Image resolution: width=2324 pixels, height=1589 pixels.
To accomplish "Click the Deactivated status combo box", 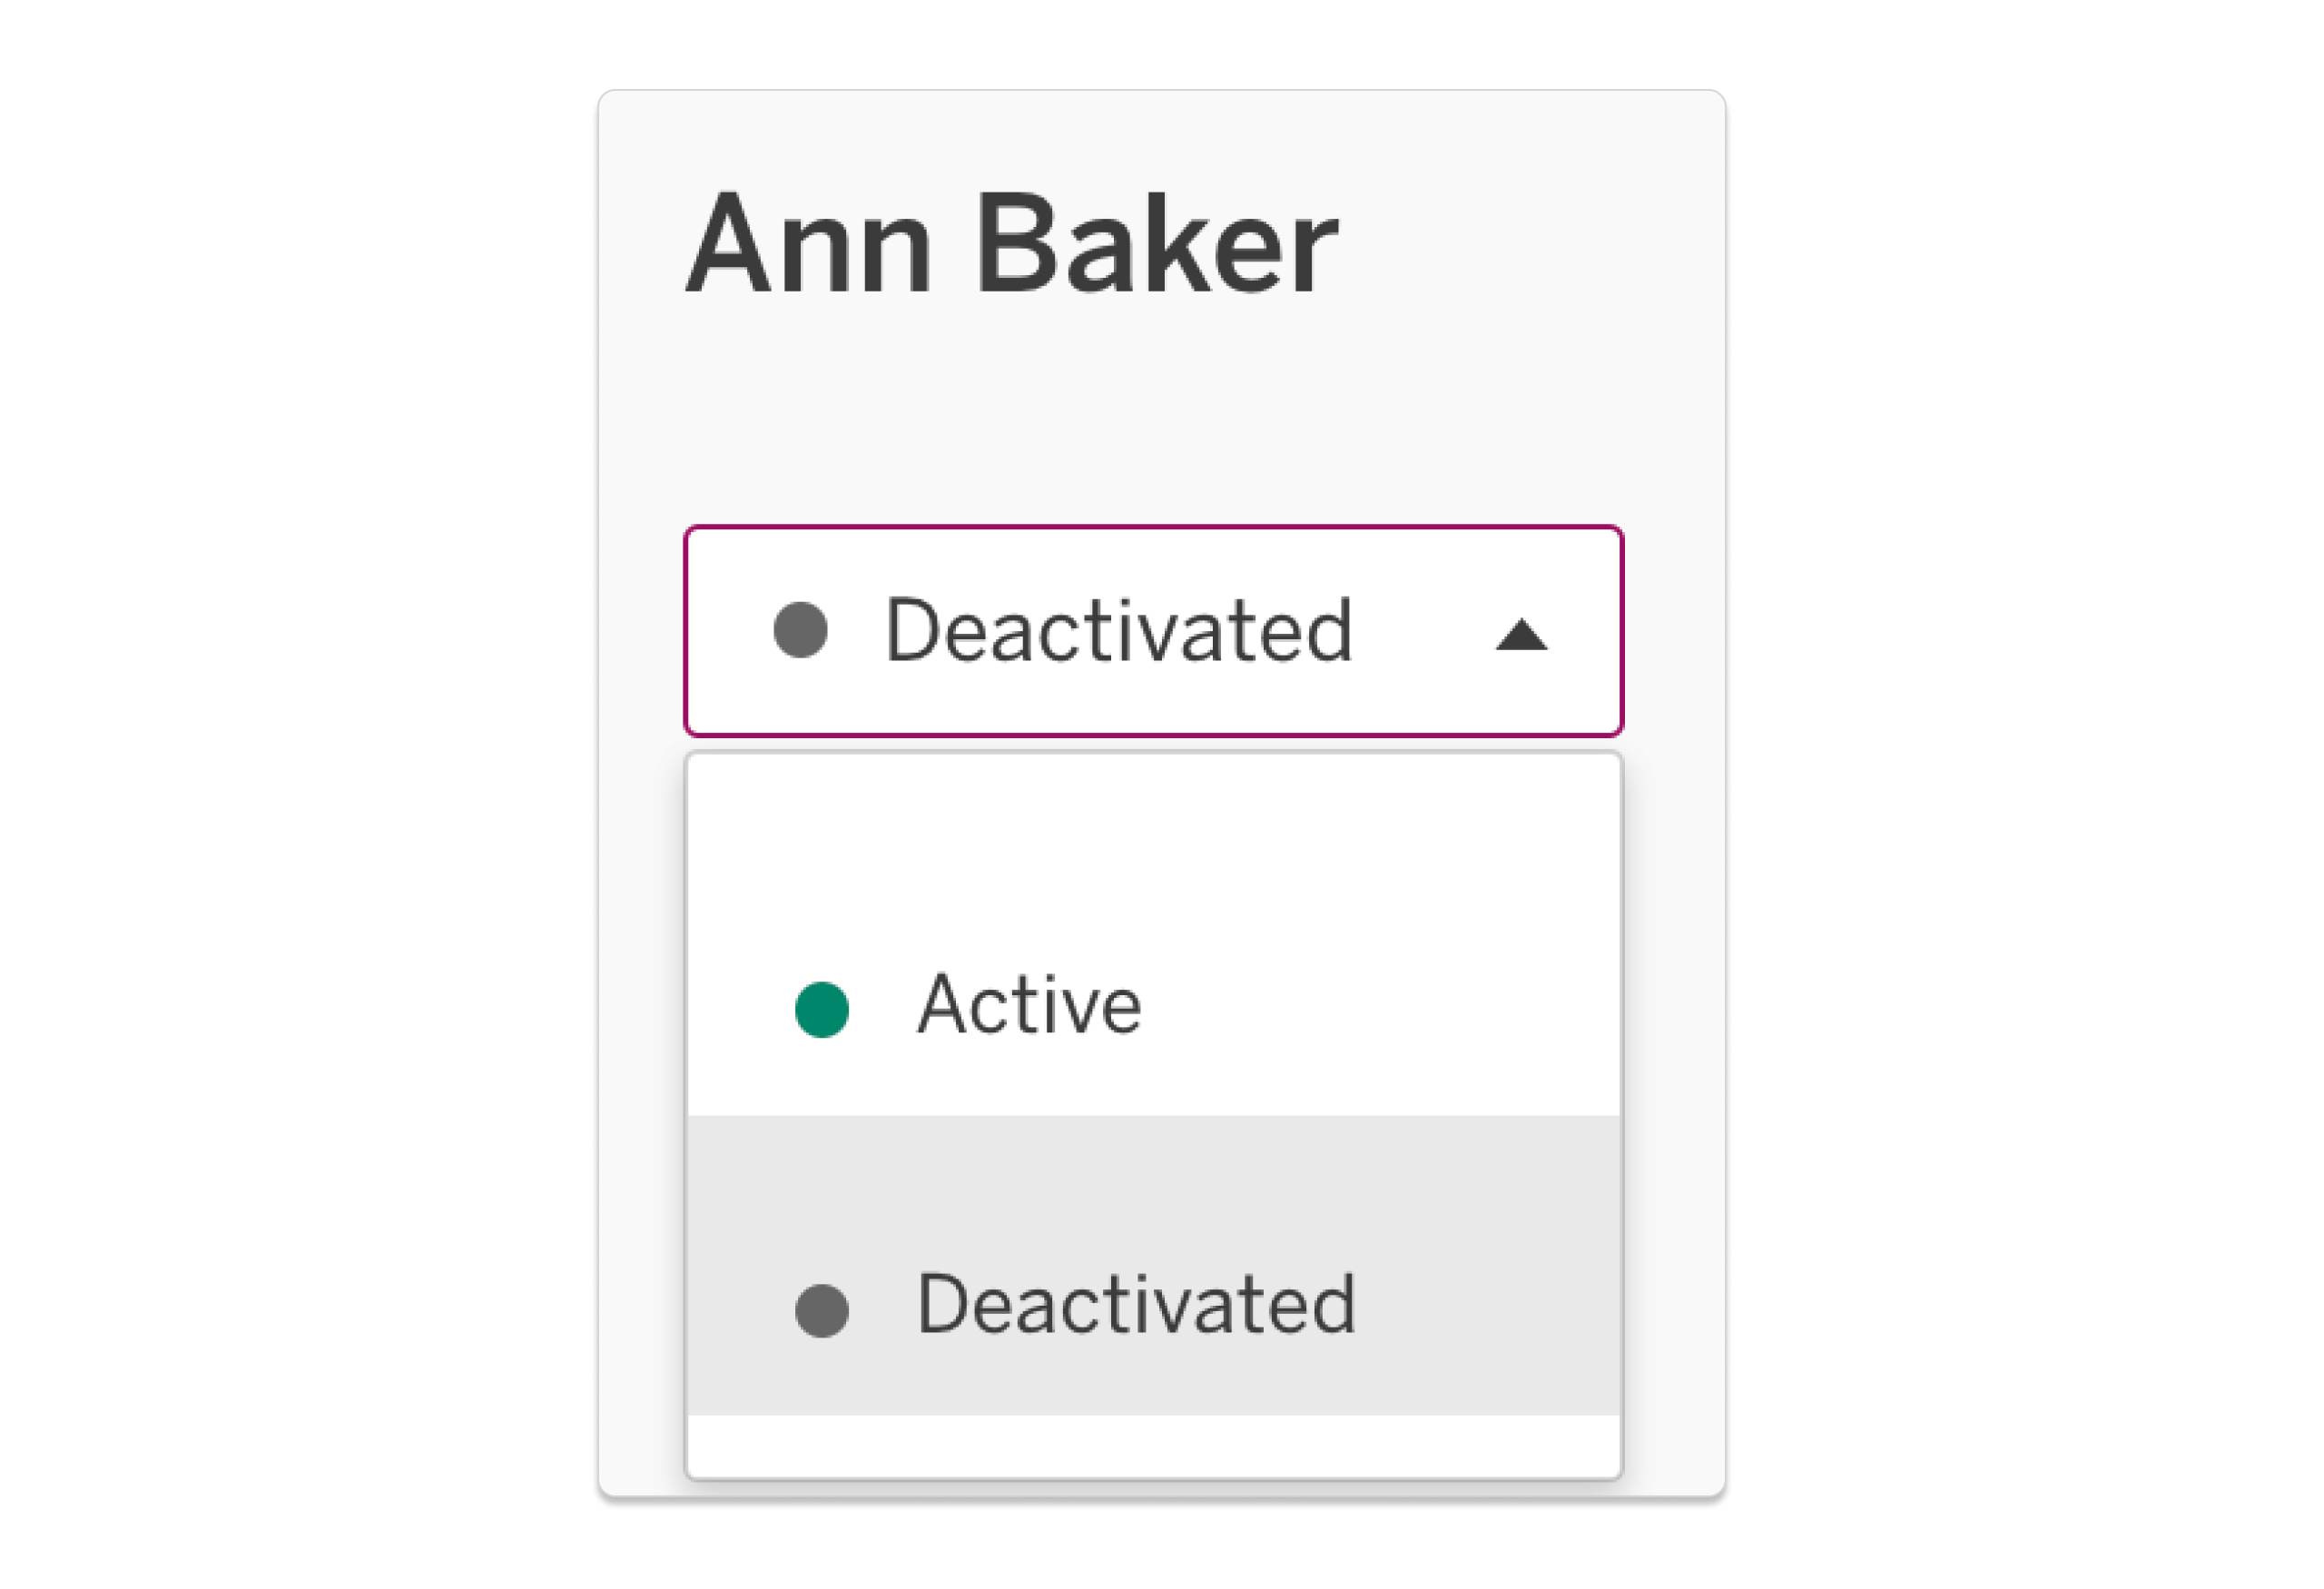I will tap(1152, 631).
